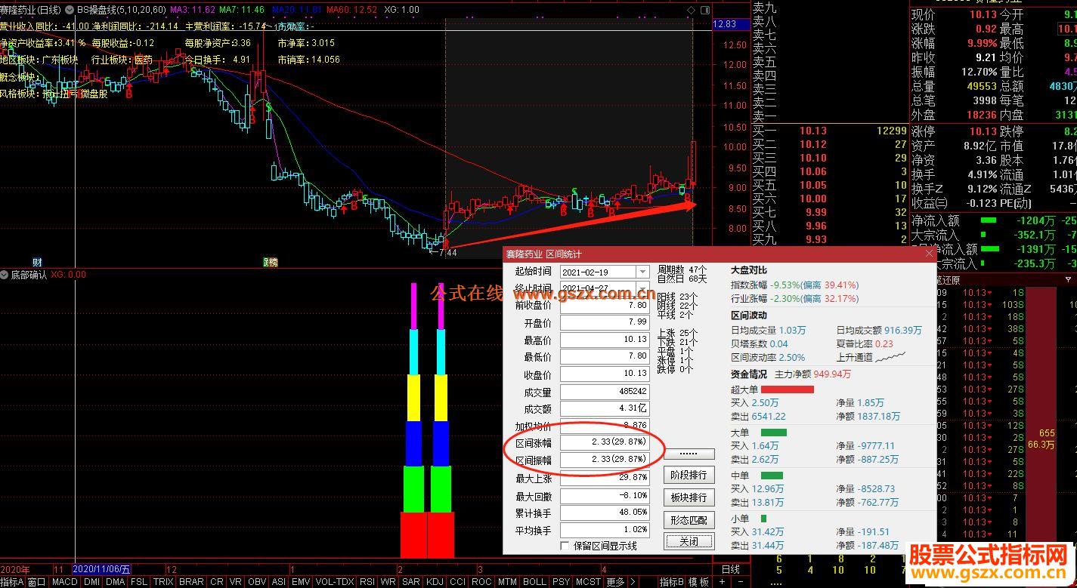Zoom out chart with minus button
1077x588 pixels.
[740, 582]
